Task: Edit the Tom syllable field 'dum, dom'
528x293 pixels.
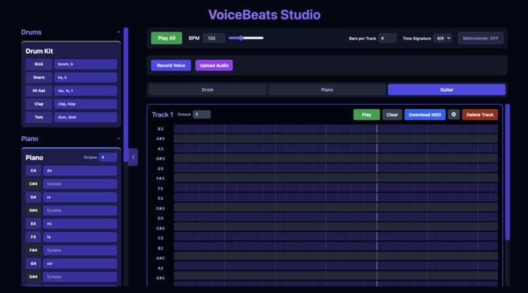Action: click(86, 117)
